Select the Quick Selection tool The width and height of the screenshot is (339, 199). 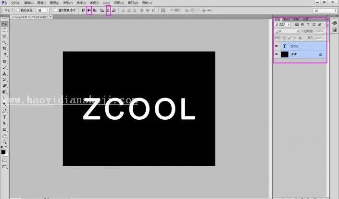point(4,42)
